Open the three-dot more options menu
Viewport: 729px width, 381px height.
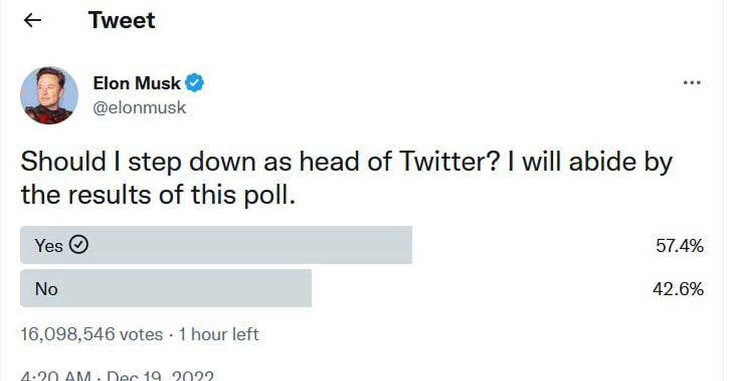tap(692, 84)
